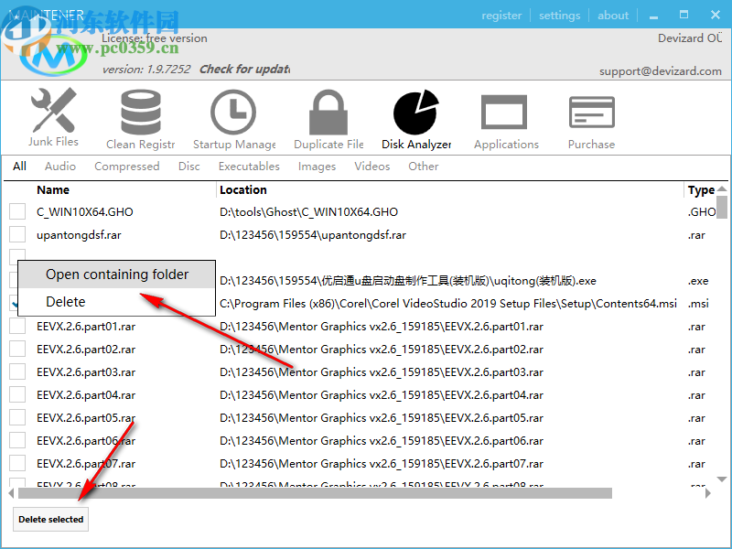Select the Disk Analyzer pie icon
732x549 pixels.
(416, 112)
